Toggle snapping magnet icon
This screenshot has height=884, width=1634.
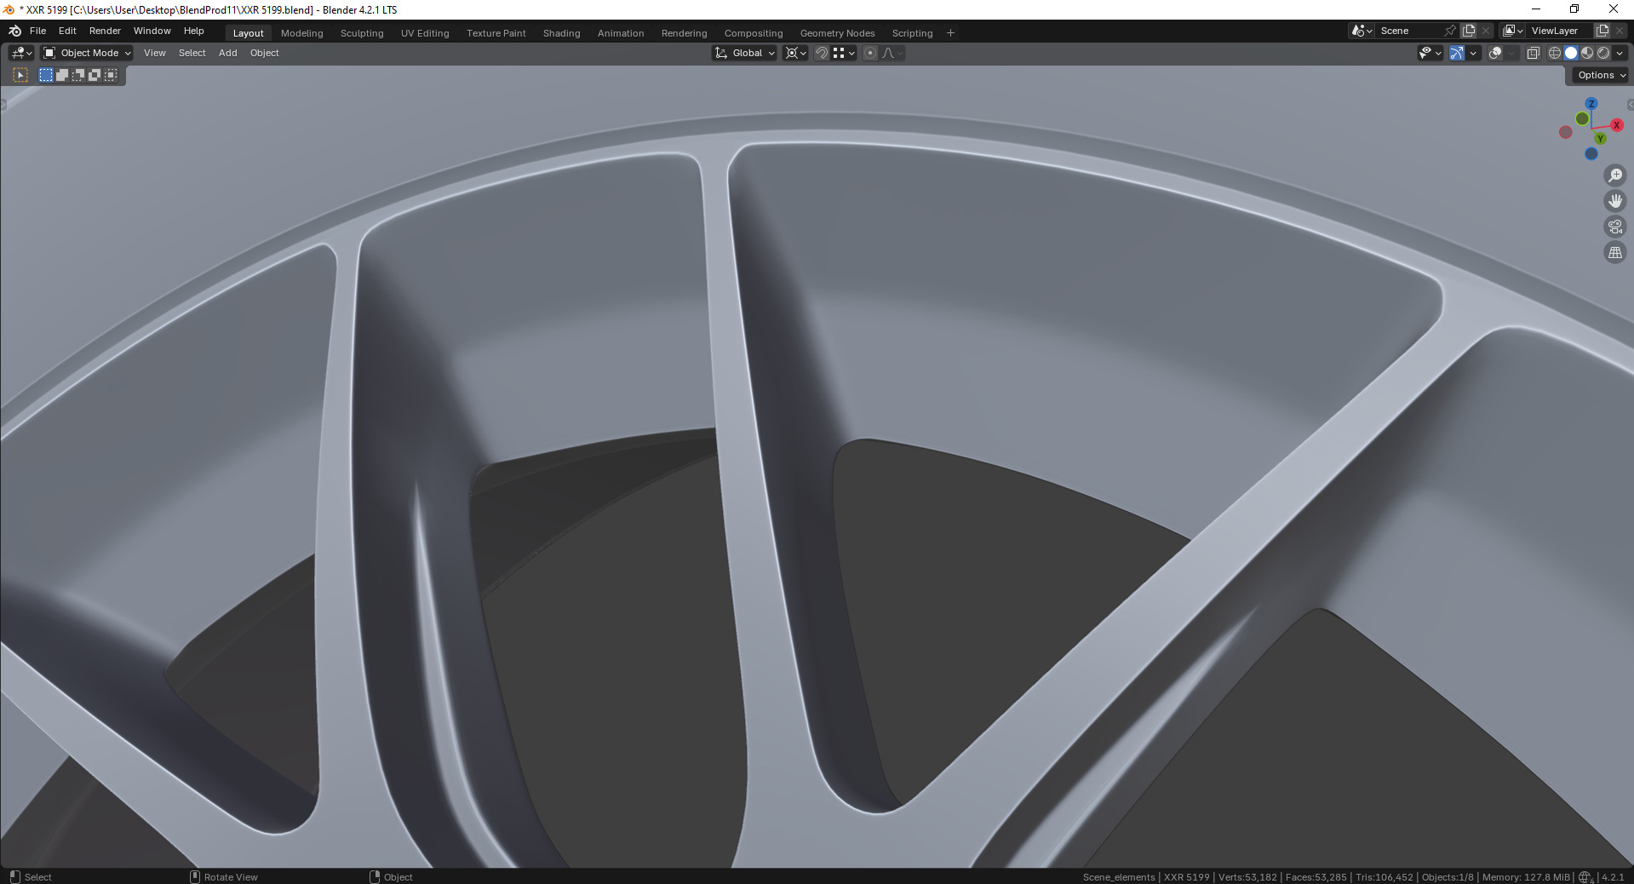822,53
